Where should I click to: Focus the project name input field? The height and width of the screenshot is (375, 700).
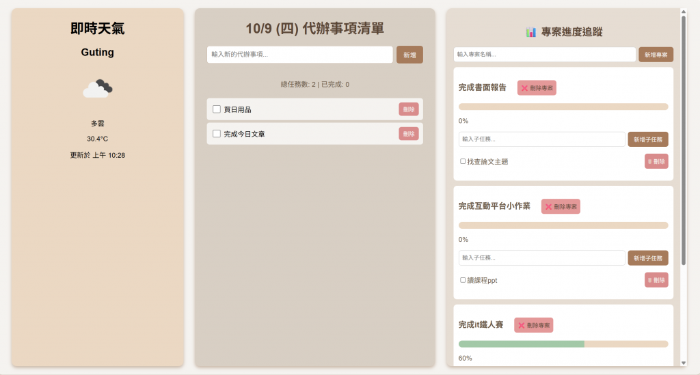click(x=545, y=55)
